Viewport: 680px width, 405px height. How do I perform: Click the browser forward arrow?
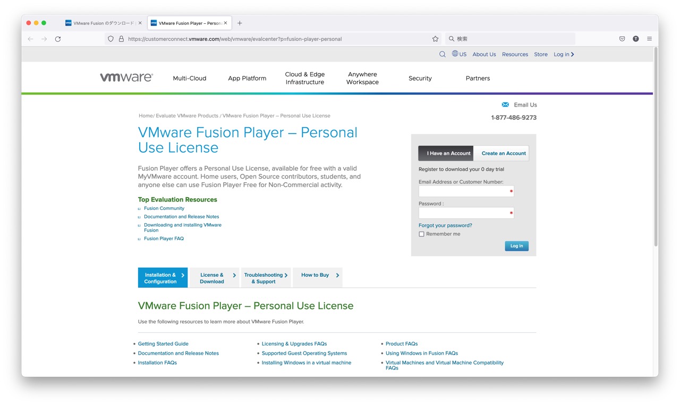(44, 39)
